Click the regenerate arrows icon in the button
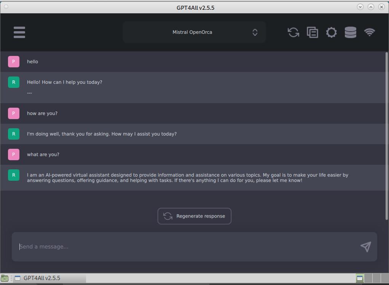This screenshot has width=389, height=285. pos(168,216)
